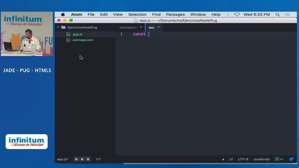Change the JavaScript grammar selector
The width and height of the screenshot is (299, 168).
(262, 159)
